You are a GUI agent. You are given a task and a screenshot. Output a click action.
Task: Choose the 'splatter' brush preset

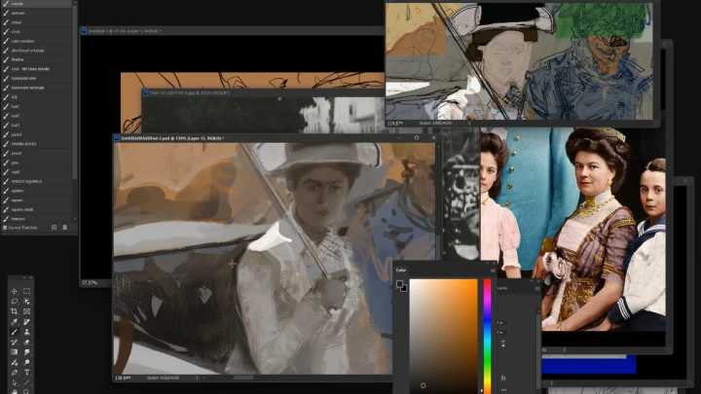point(37,191)
